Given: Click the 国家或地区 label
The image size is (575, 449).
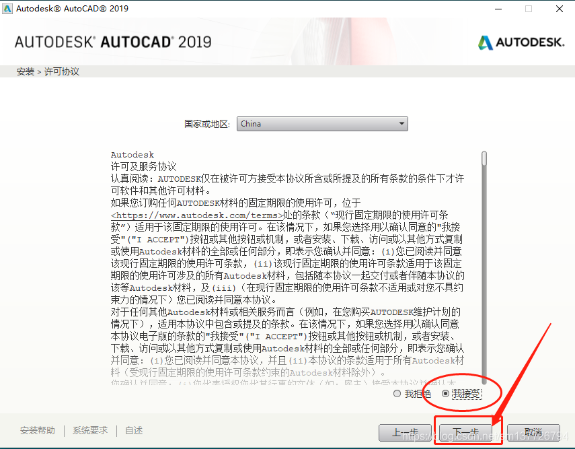Looking at the screenshot, I should click(x=207, y=124).
